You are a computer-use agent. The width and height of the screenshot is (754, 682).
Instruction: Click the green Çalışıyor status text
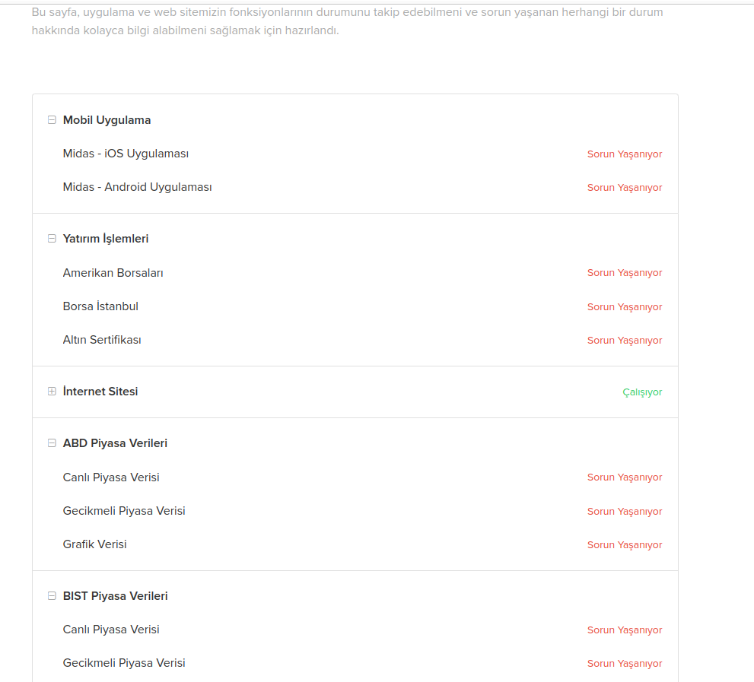coord(642,392)
